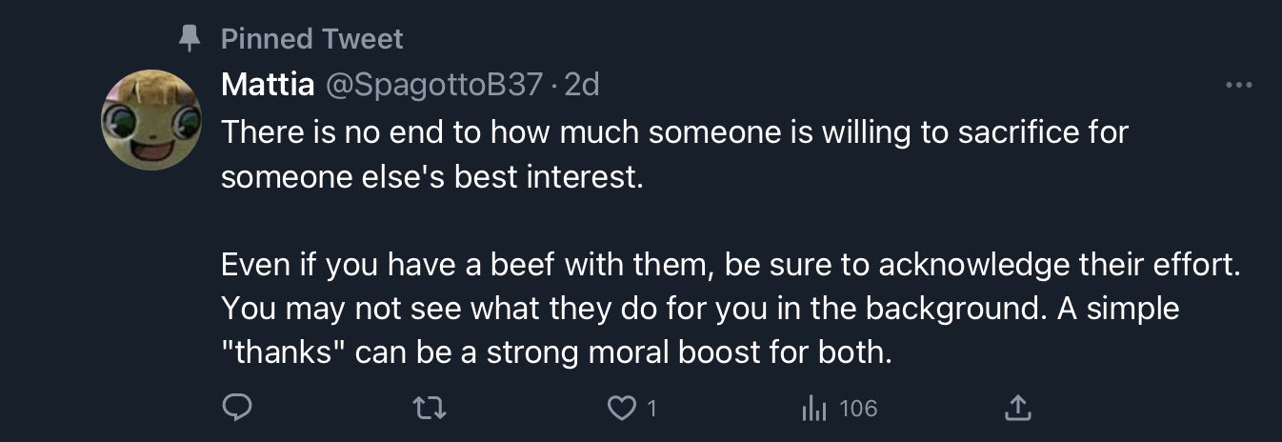Screen dimensions: 1282x442
Task: Click the view count number 106
Action: coord(858,409)
